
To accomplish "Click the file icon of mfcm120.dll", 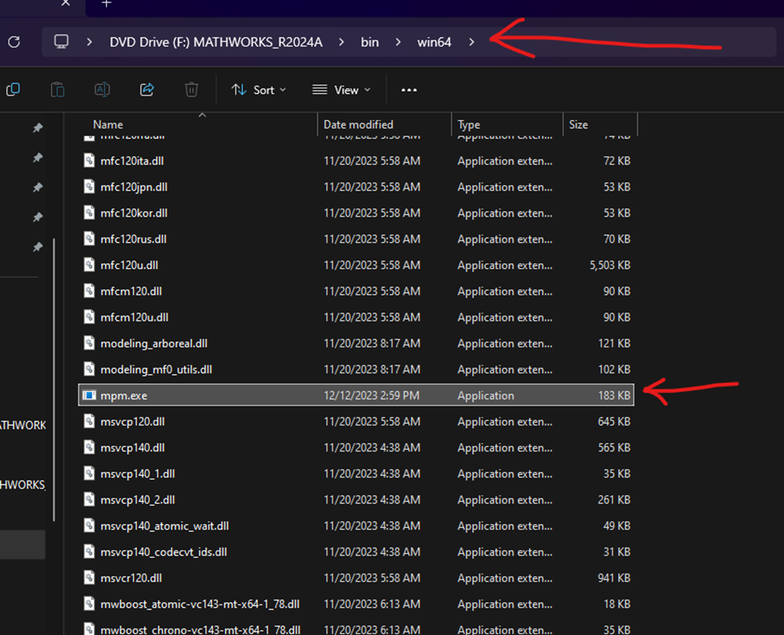I will [x=89, y=291].
